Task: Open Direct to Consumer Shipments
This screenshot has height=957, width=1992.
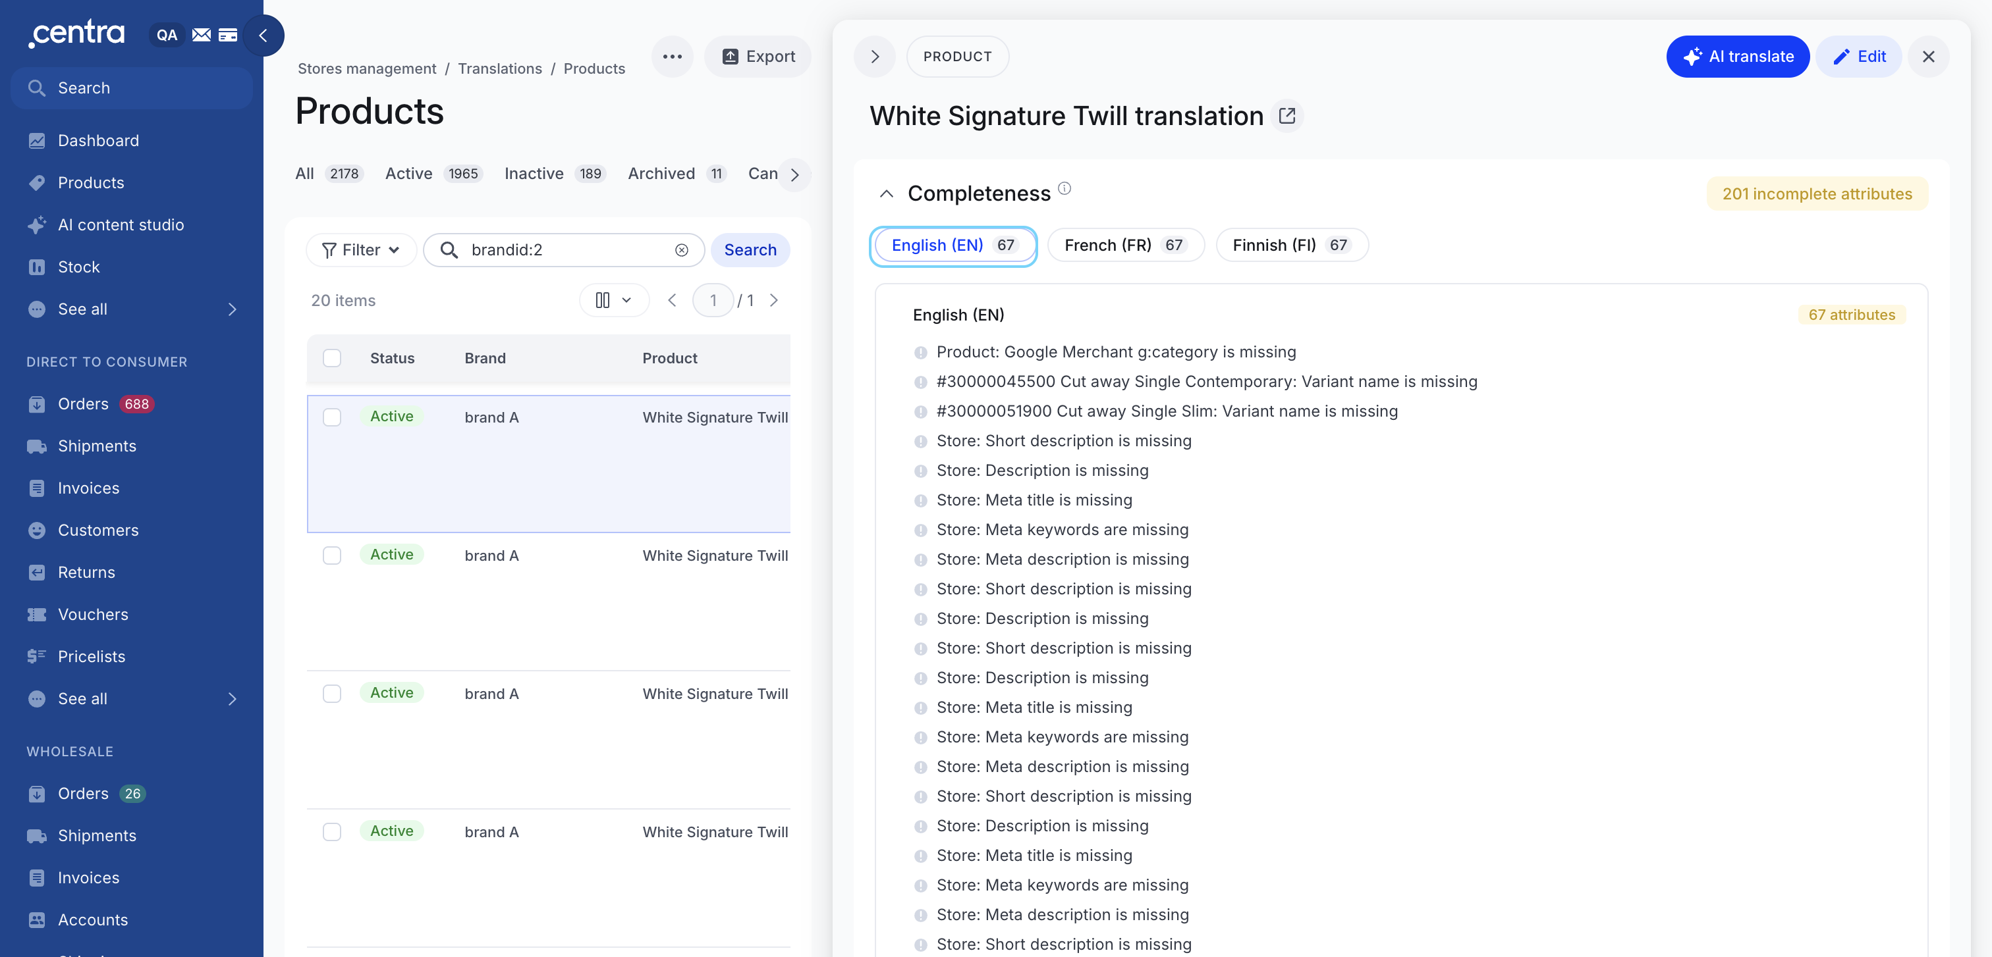Action: click(x=97, y=446)
